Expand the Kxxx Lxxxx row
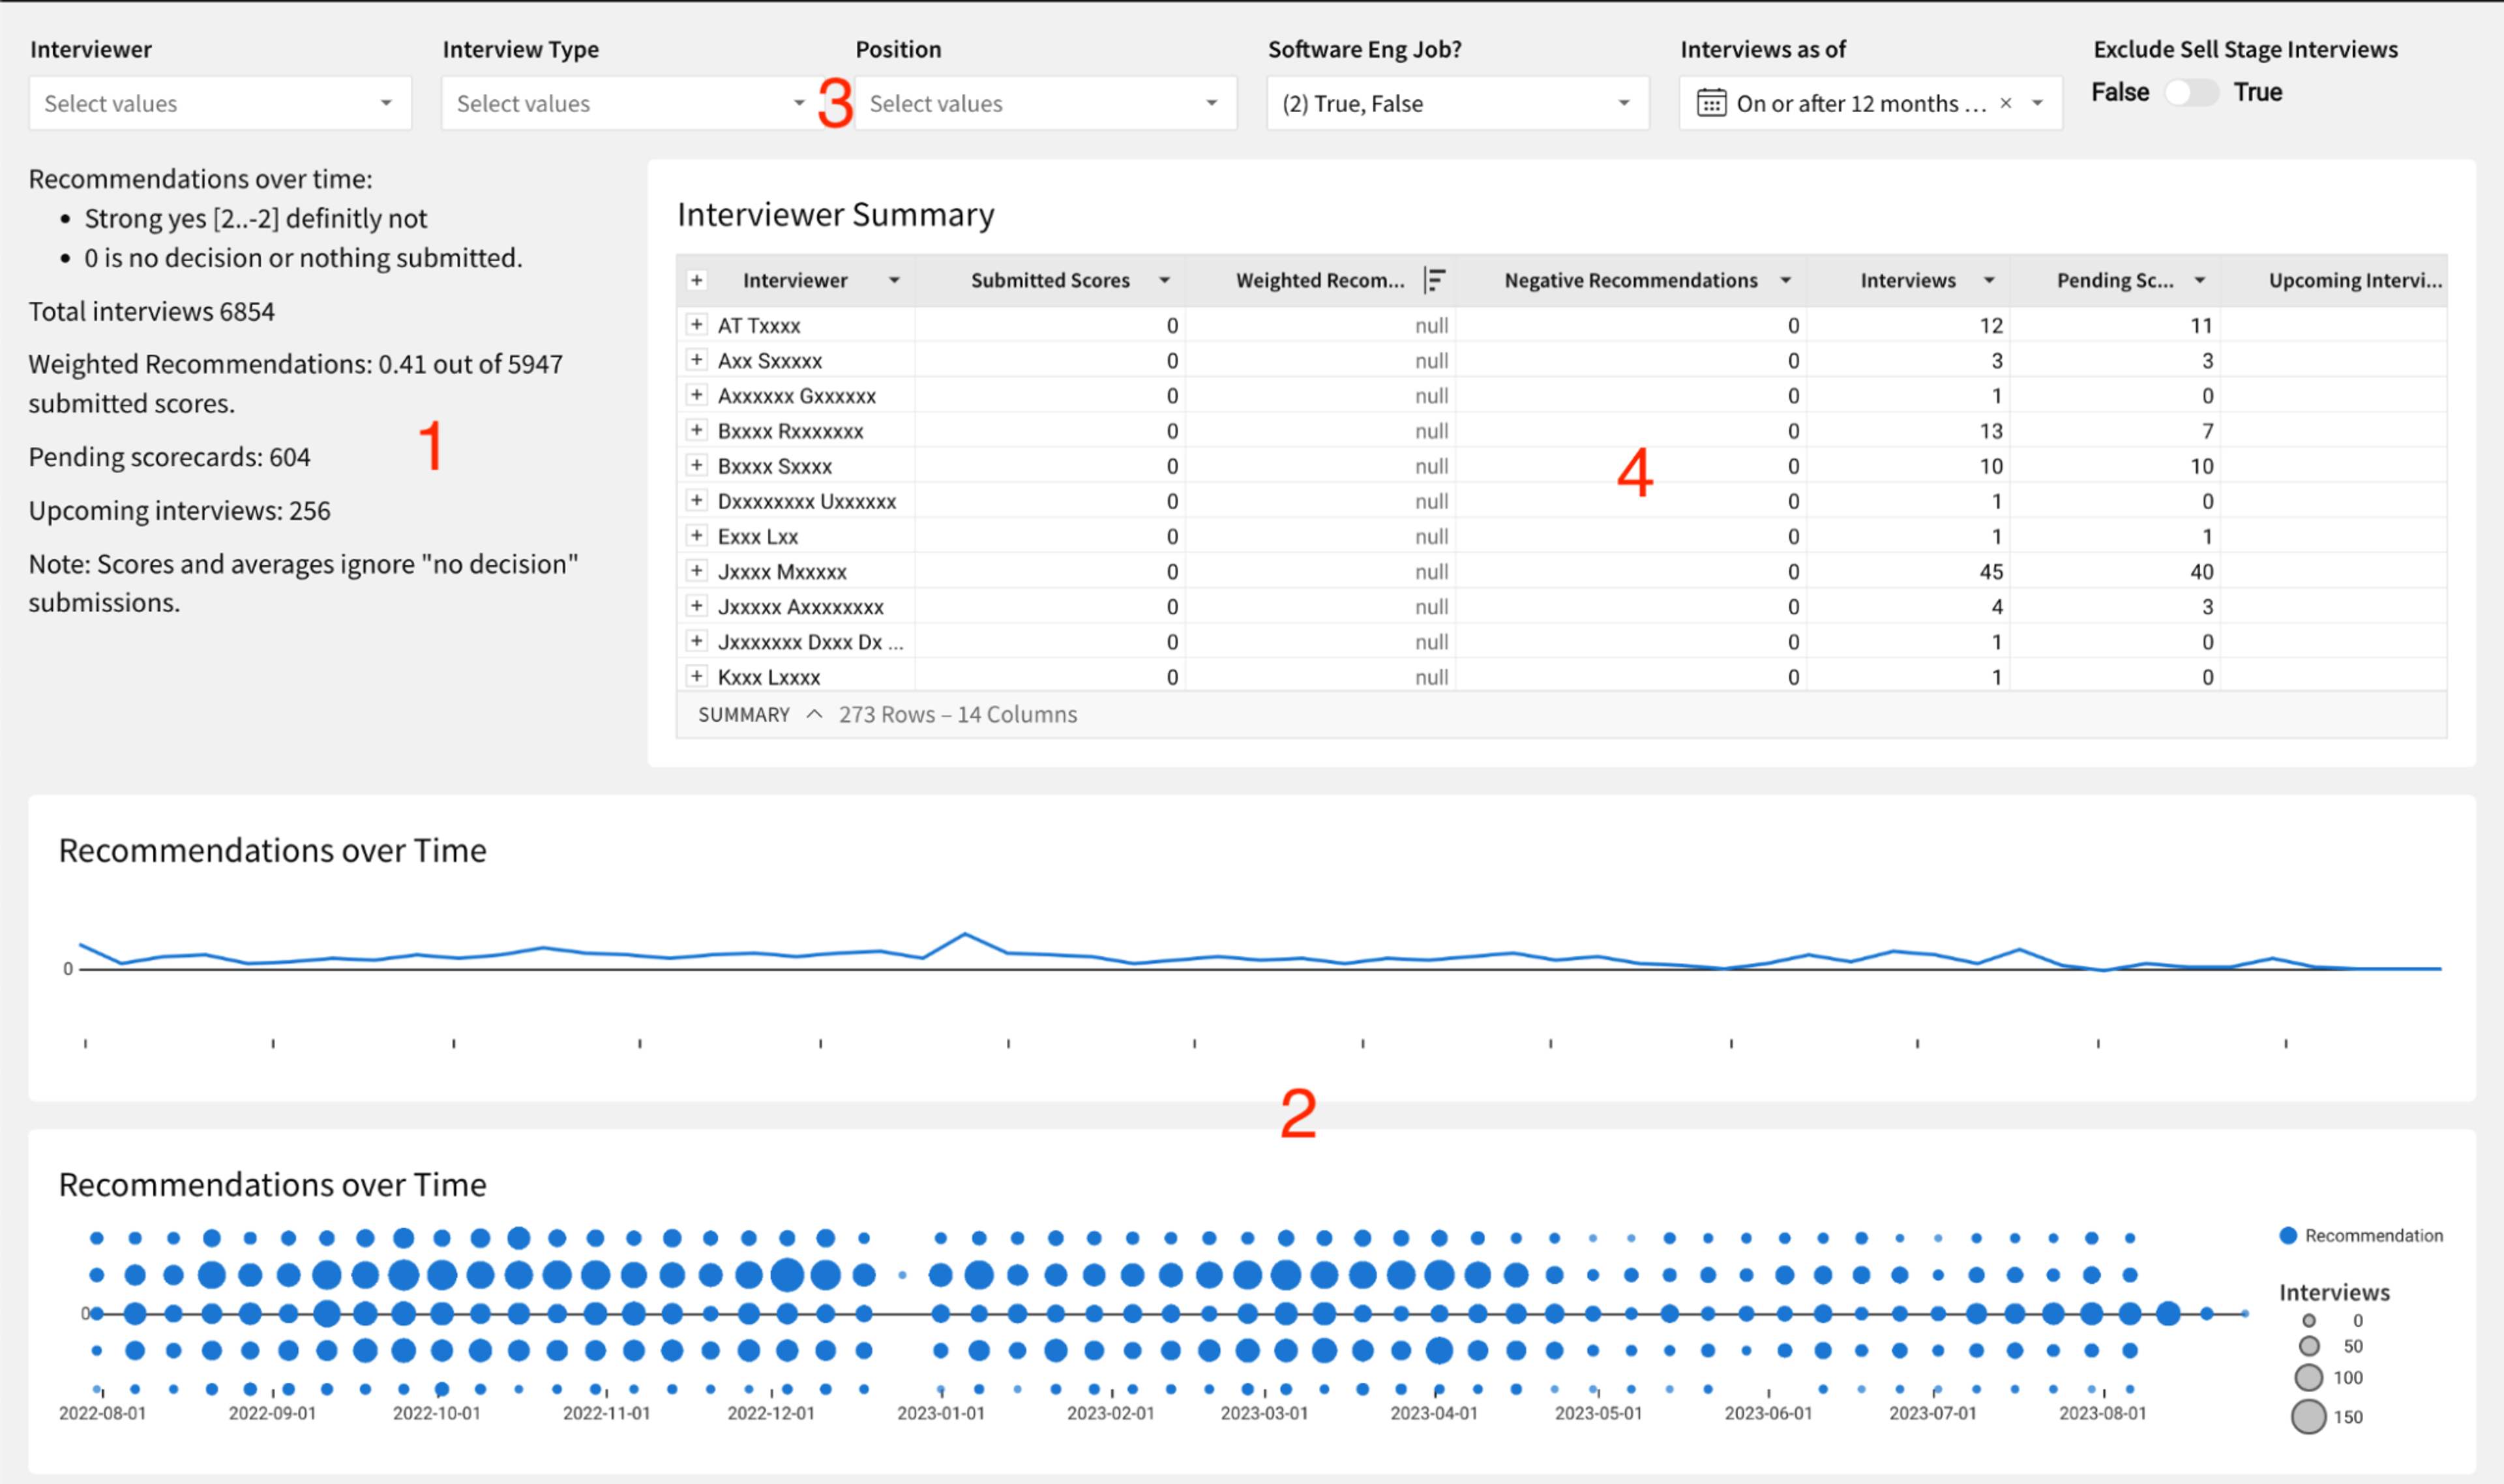The height and width of the screenshot is (1484, 2504). [x=697, y=676]
